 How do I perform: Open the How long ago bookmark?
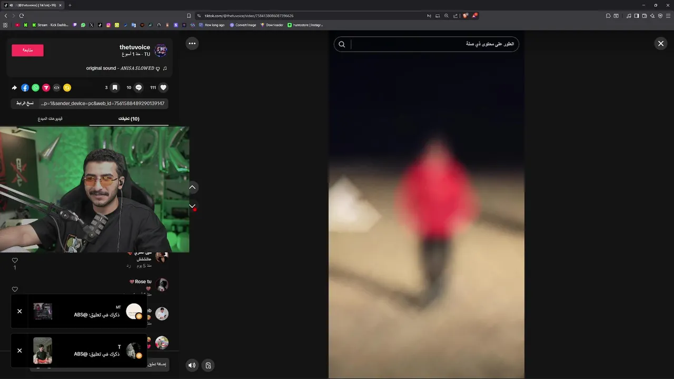211,25
